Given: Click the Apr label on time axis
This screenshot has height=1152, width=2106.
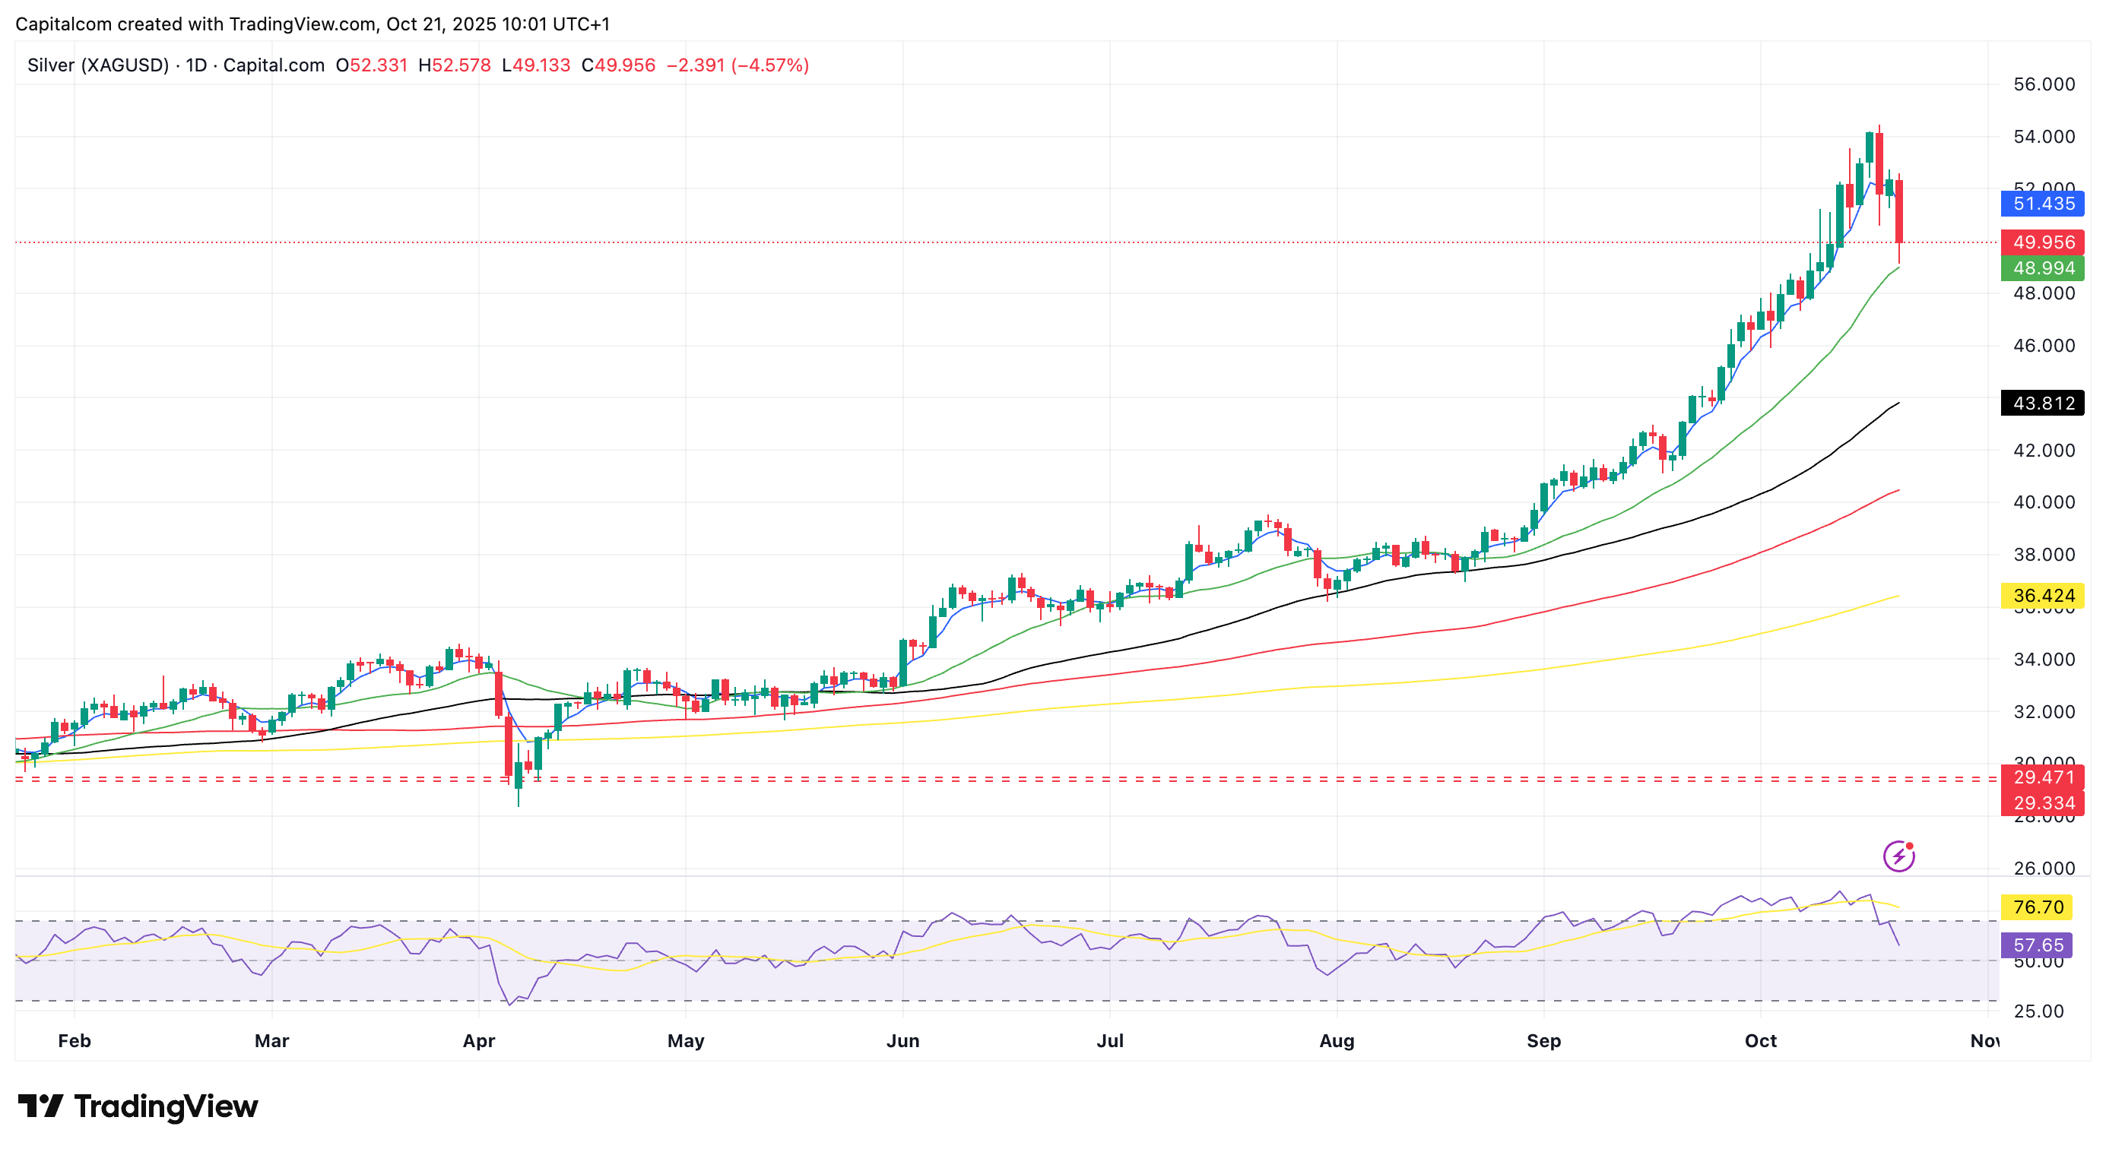Looking at the screenshot, I should click(478, 1041).
